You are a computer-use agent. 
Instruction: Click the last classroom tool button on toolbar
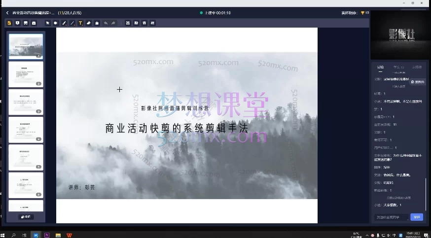(152, 23)
